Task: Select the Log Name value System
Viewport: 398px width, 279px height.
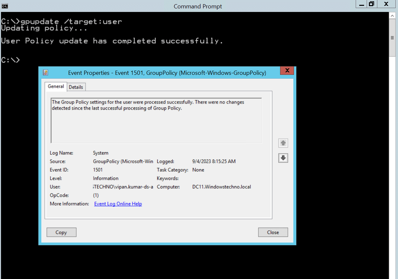Action: [101, 153]
